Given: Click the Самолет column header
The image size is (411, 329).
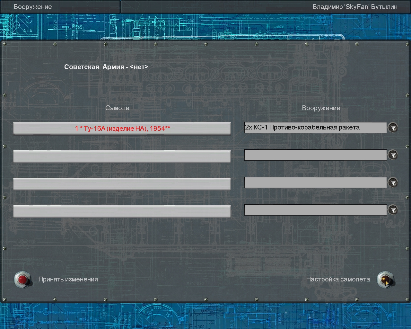Looking at the screenshot, I should click(119, 108).
